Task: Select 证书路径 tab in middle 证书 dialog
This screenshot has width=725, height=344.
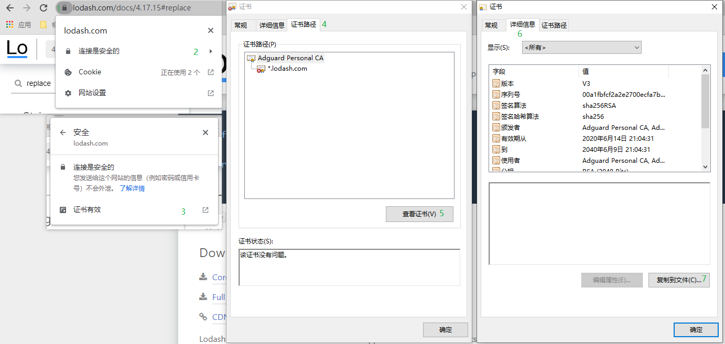Action: pyautogui.click(x=304, y=24)
